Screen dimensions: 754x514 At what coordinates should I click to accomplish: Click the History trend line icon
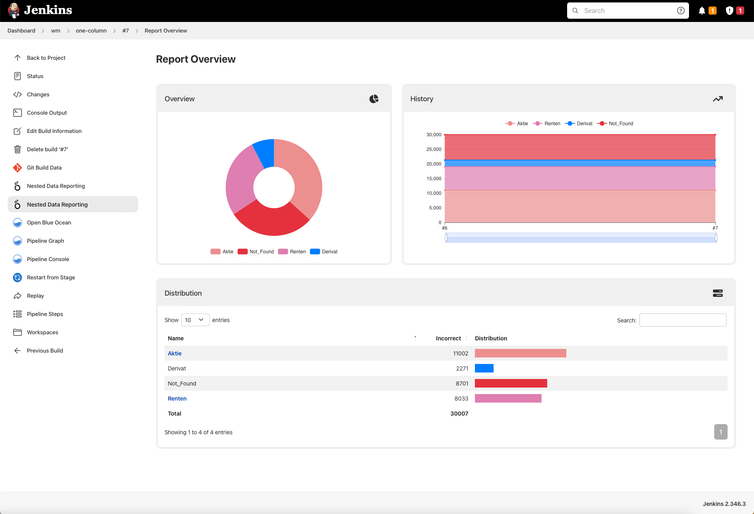click(x=717, y=99)
